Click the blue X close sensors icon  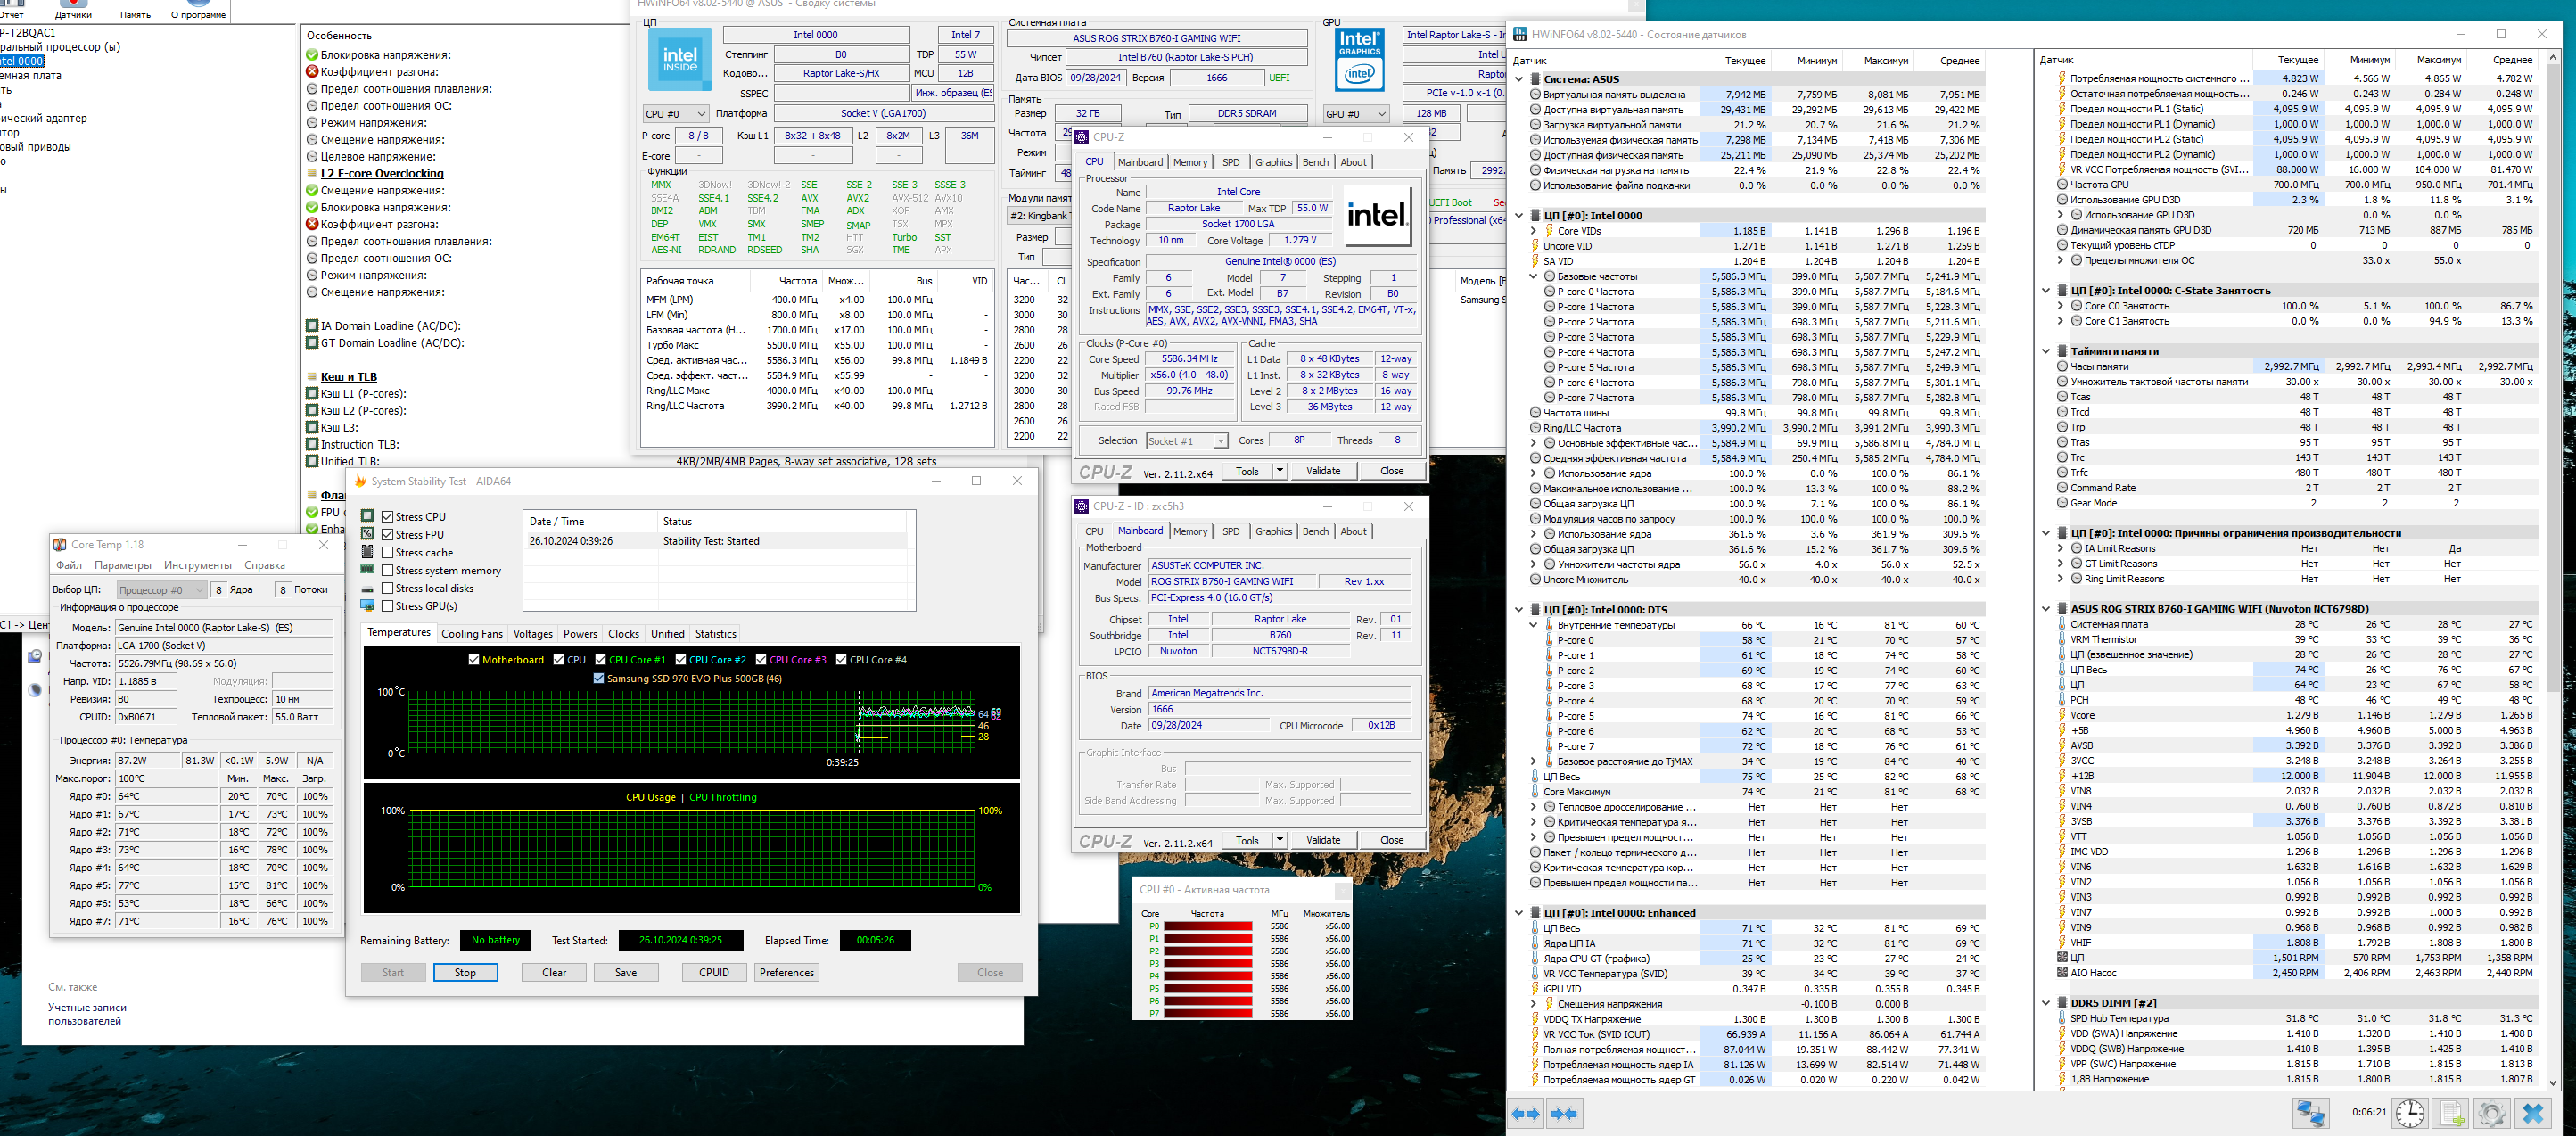point(2533,1113)
